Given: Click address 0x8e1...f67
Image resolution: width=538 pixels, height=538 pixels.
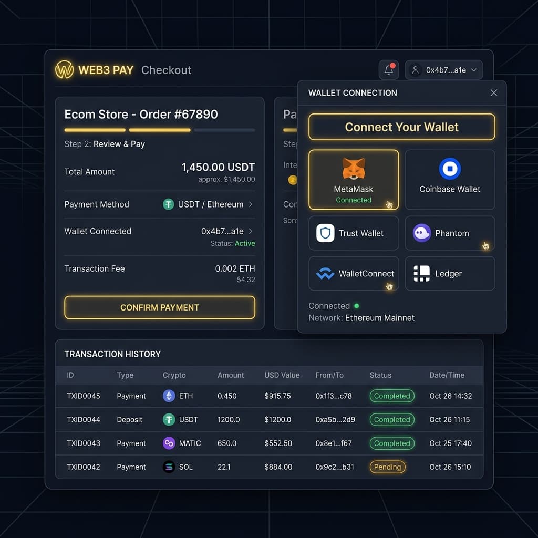Looking at the screenshot, I should 334,443.
